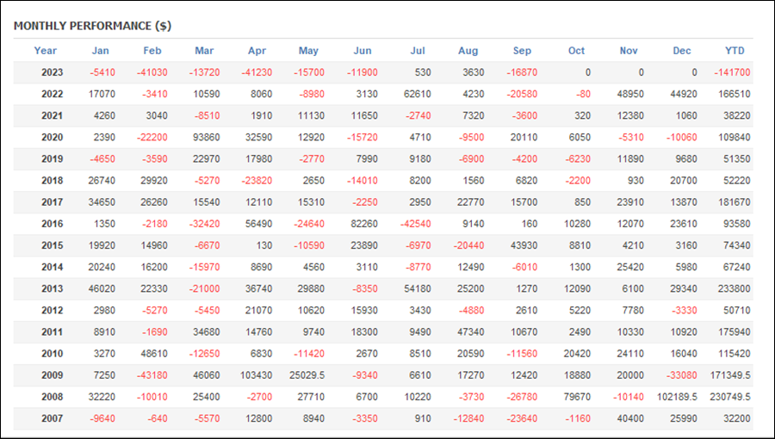Select the 2023 year row label
The image size is (775, 439).
[x=52, y=72]
